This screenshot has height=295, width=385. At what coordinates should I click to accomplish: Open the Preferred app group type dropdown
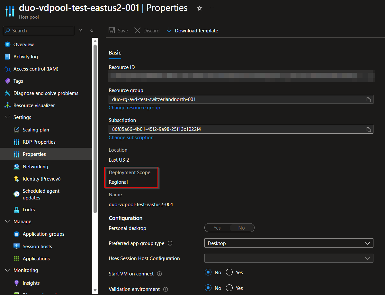(289, 243)
